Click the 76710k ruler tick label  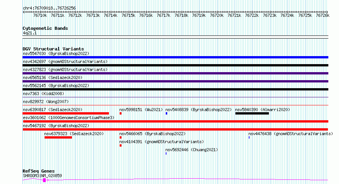pos(40,15)
